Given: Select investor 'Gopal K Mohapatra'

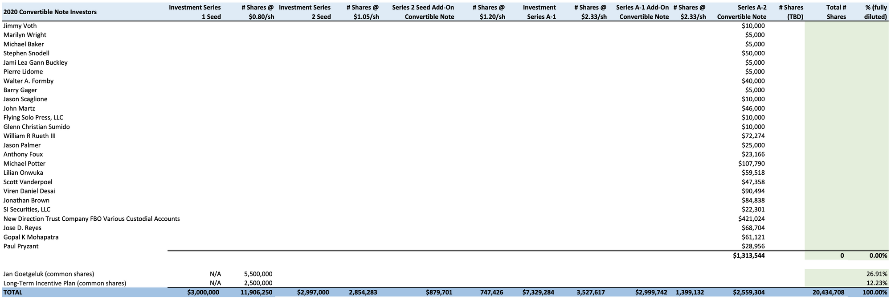Looking at the screenshot, I should [31, 237].
